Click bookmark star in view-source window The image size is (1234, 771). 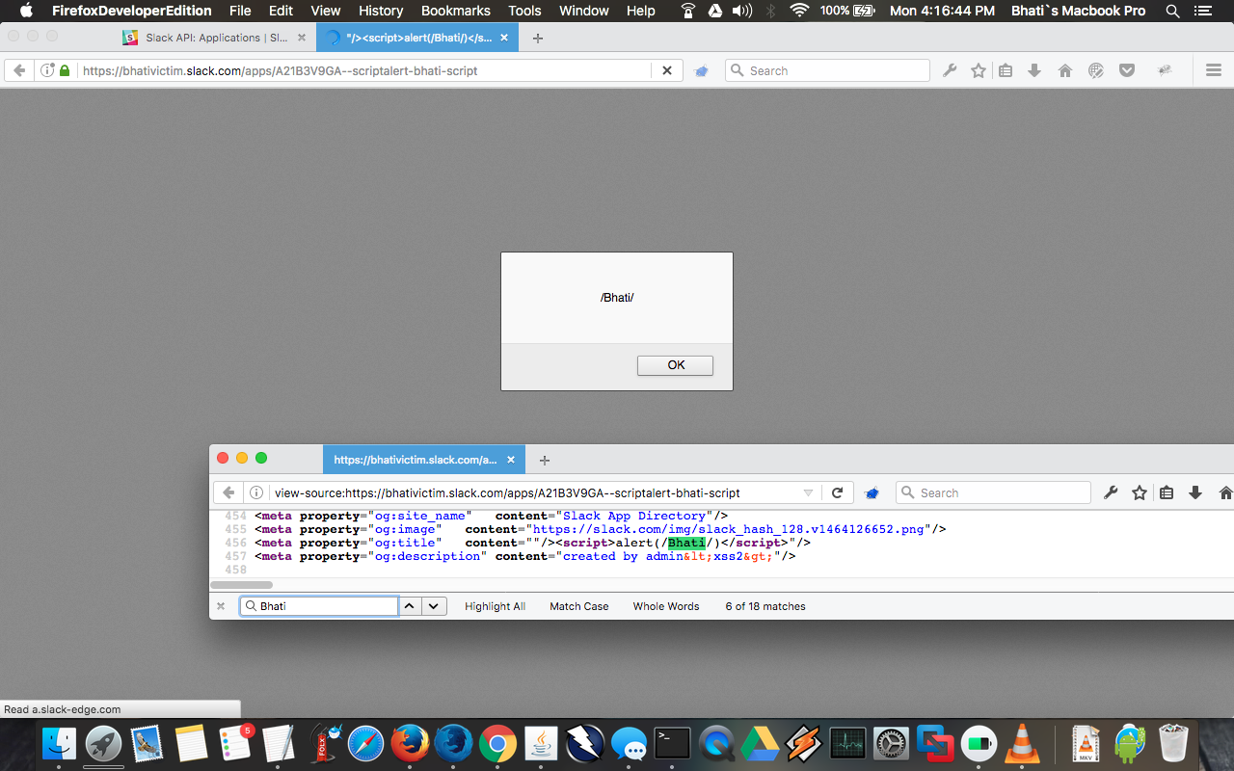[1140, 492]
